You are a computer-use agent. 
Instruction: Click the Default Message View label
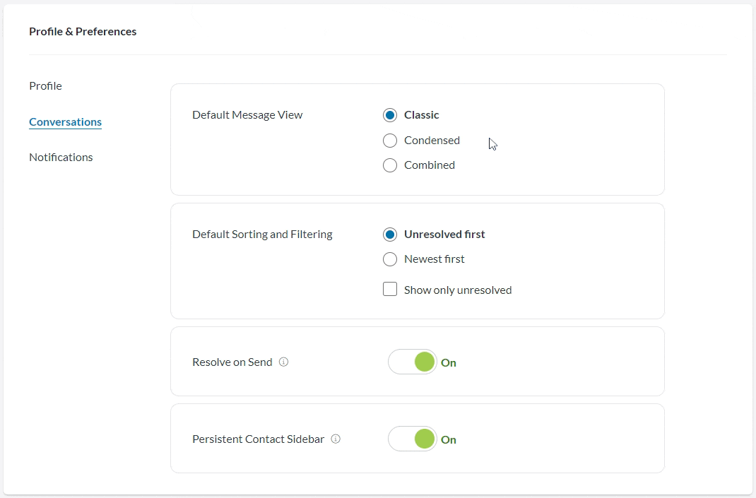247,114
